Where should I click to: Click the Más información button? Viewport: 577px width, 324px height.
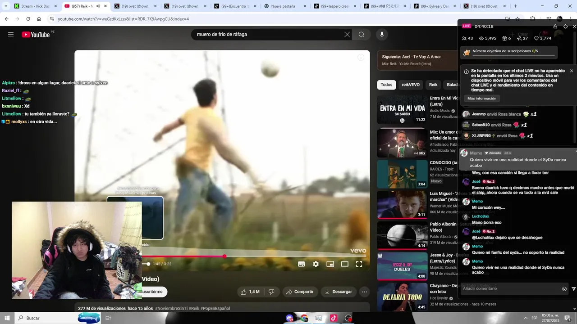click(482, 98)
